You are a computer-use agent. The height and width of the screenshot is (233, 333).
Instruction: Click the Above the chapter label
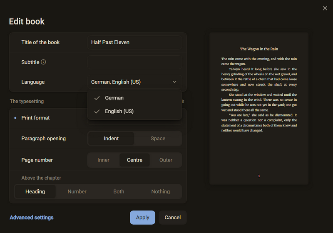(41, 178)
